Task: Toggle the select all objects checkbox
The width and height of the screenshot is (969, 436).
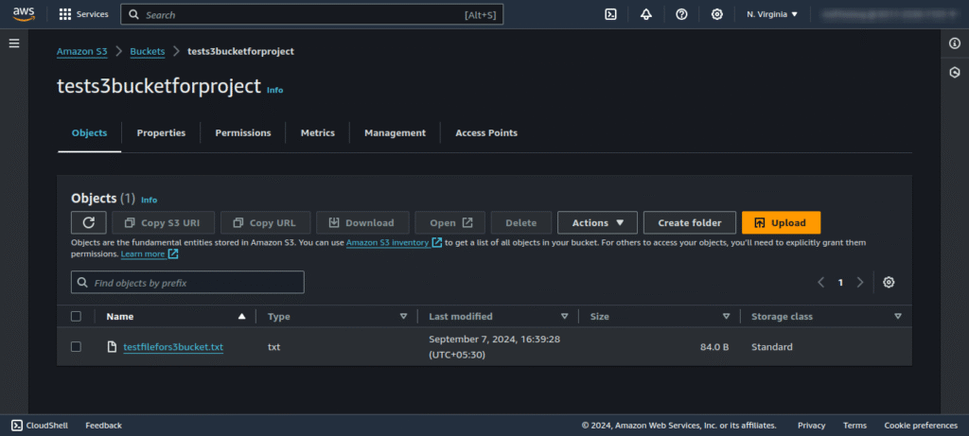Action: point(77,317)
